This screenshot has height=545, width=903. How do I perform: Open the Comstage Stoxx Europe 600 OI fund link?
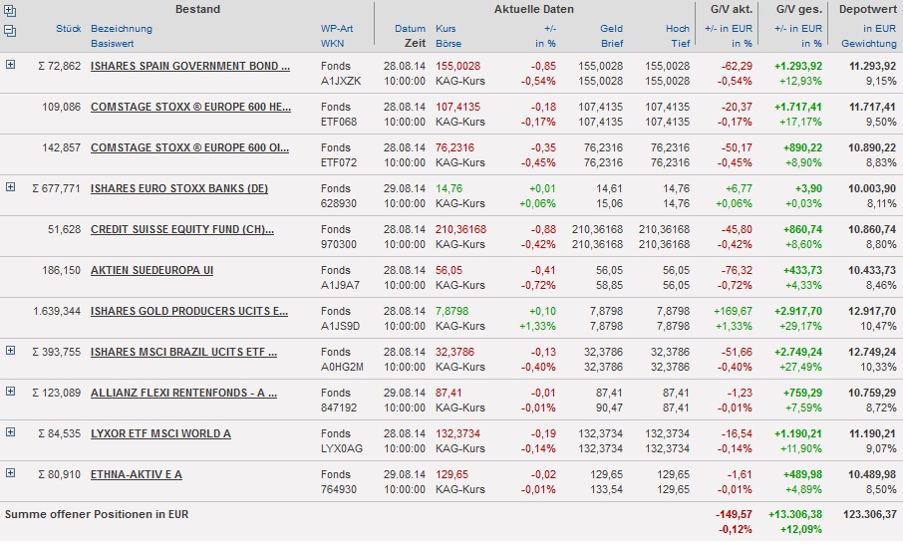190,147
